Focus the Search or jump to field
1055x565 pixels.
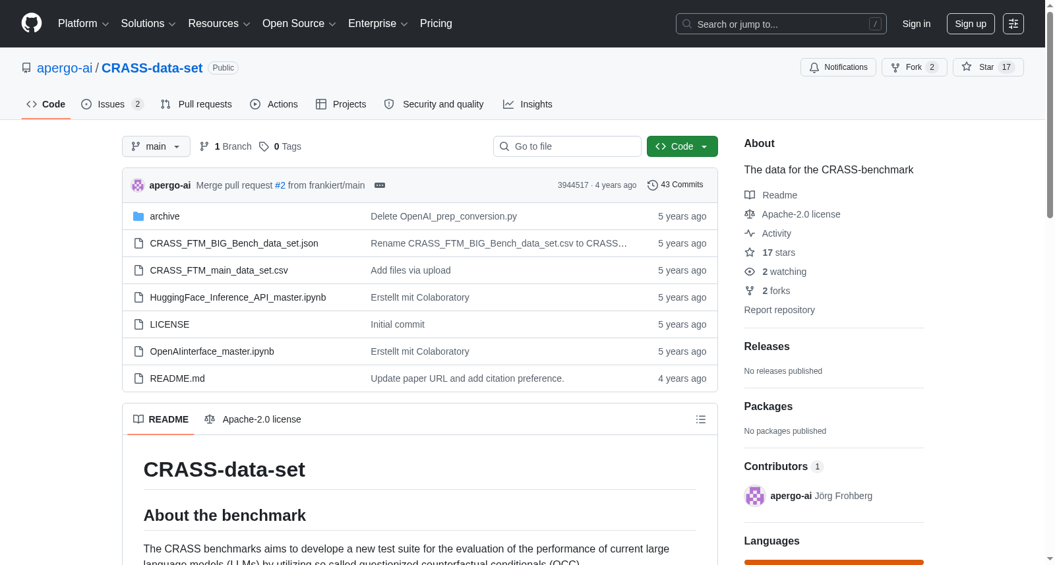point(781,24)
